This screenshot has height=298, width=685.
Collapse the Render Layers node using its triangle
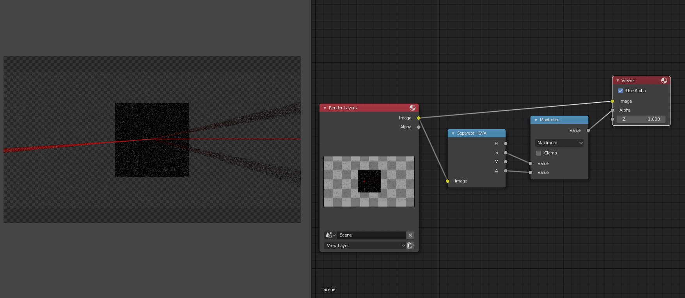(x=325, y=108)
